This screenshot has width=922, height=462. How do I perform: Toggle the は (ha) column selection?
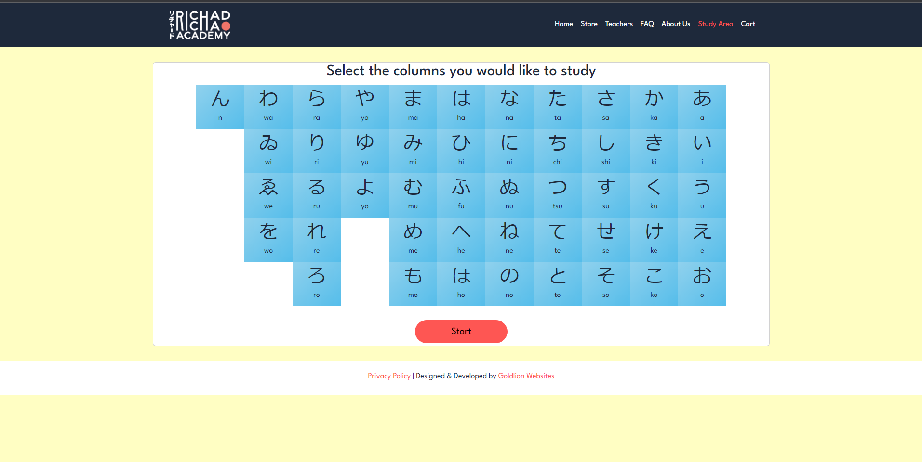tap(461, 106)
